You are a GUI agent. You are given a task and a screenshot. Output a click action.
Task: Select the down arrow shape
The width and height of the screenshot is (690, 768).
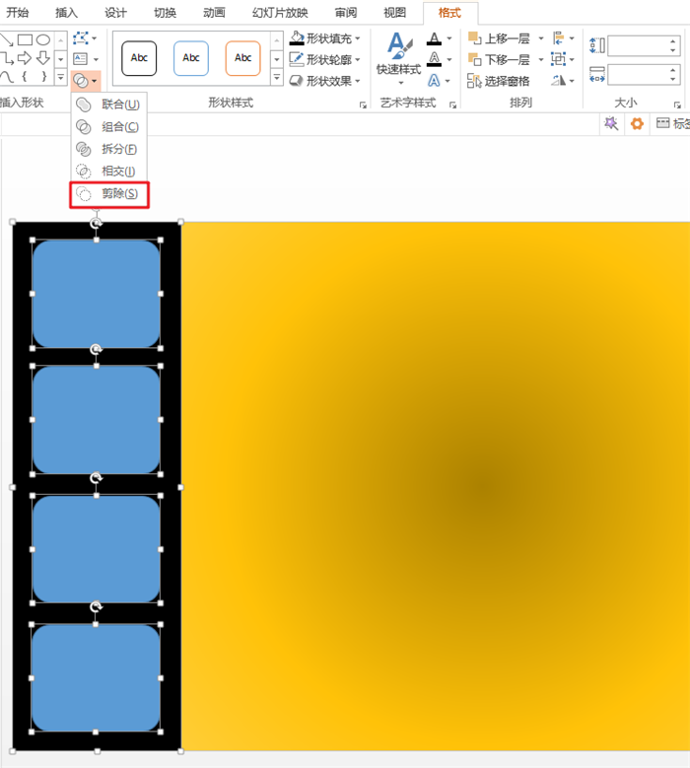tap(43, 58)
